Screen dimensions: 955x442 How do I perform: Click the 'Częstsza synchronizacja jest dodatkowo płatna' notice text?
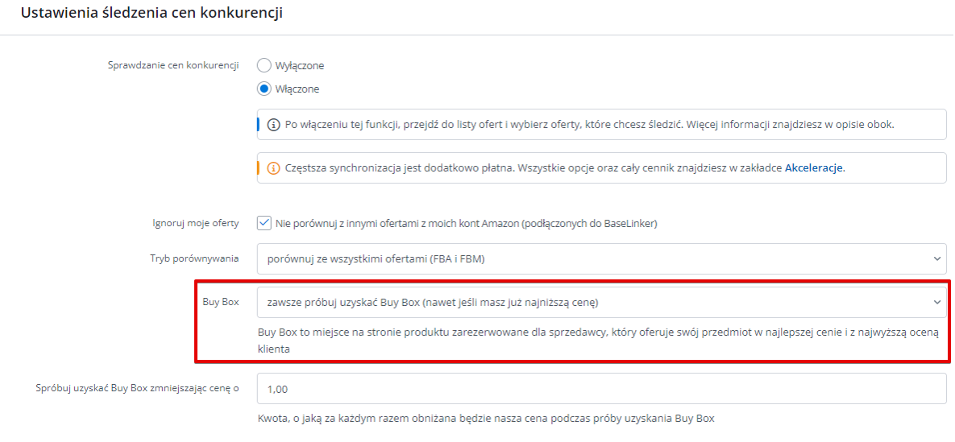pyautogui.click(x=565, y=168)
